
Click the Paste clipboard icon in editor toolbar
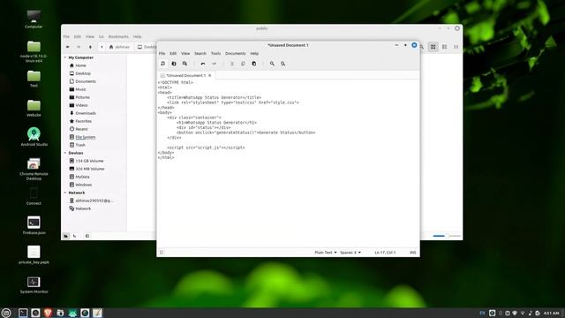[x=254, y=64]
